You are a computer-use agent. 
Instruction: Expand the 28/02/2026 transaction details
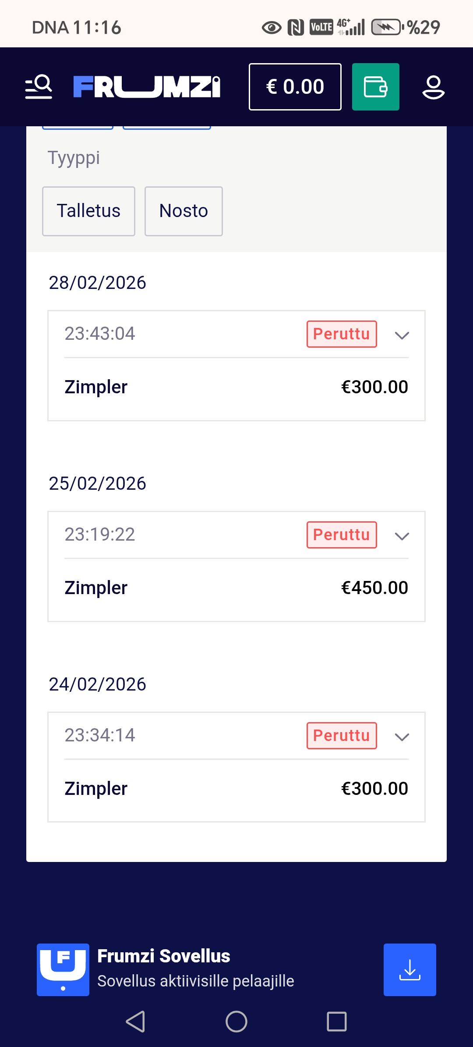click(402, 335)
